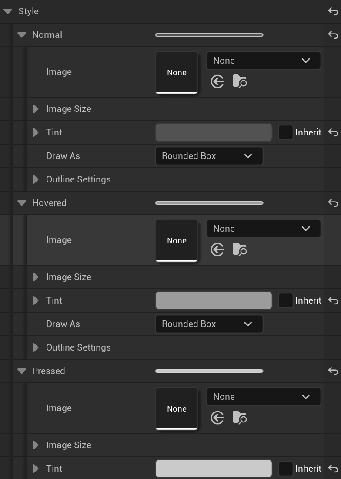Click Normal image None thumbnail
Viewport: 341px width, 479px height.
177,72
